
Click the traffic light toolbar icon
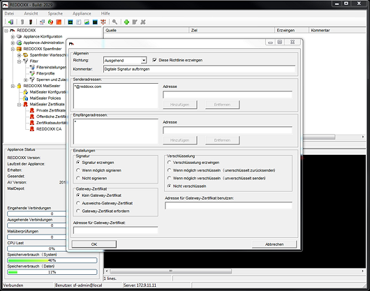(31, 22)
